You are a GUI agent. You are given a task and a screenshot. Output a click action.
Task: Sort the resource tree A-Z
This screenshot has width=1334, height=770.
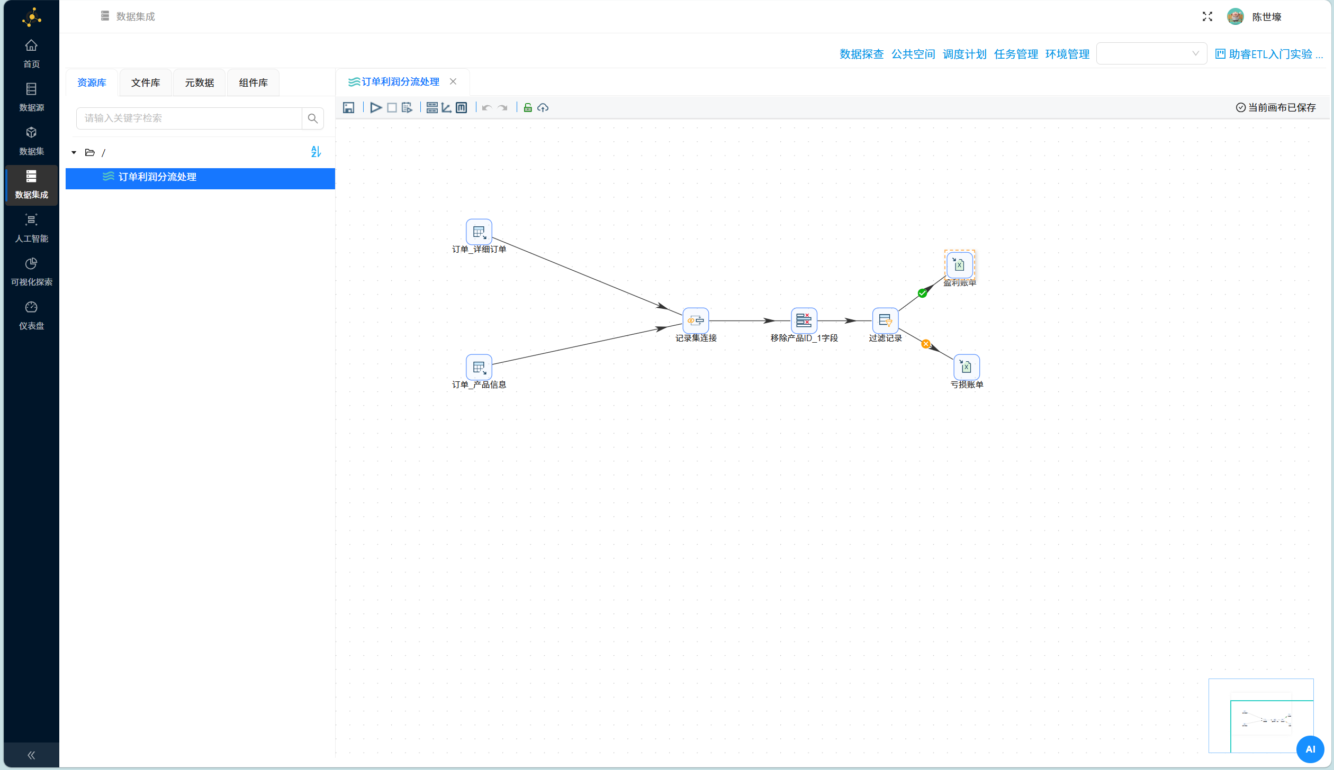click(316, 152)
